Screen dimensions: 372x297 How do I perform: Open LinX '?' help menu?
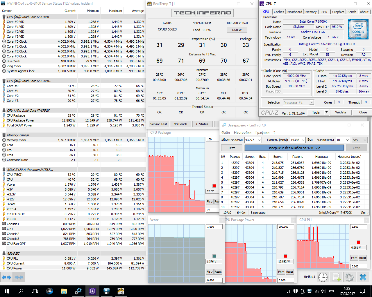[x=274, y=133]
